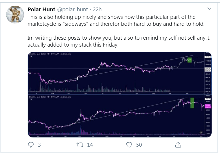Like the tweet with heart icon

pyautogui.click(x=130, y=144)
